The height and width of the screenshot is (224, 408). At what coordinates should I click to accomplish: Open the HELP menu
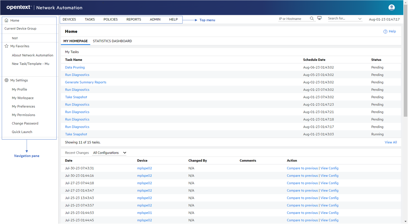[x=173, y=19]
